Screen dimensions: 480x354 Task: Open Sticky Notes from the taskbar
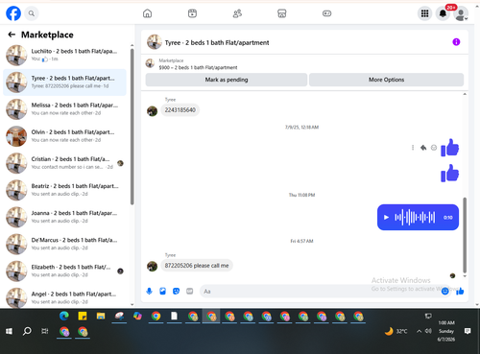point(83,316)
